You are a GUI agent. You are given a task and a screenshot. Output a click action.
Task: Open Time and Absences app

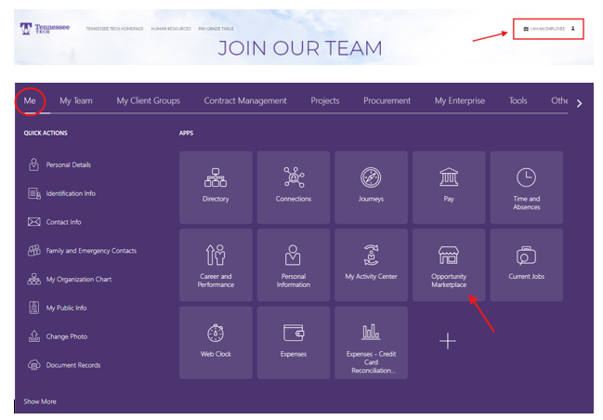[x=526, y=187]
